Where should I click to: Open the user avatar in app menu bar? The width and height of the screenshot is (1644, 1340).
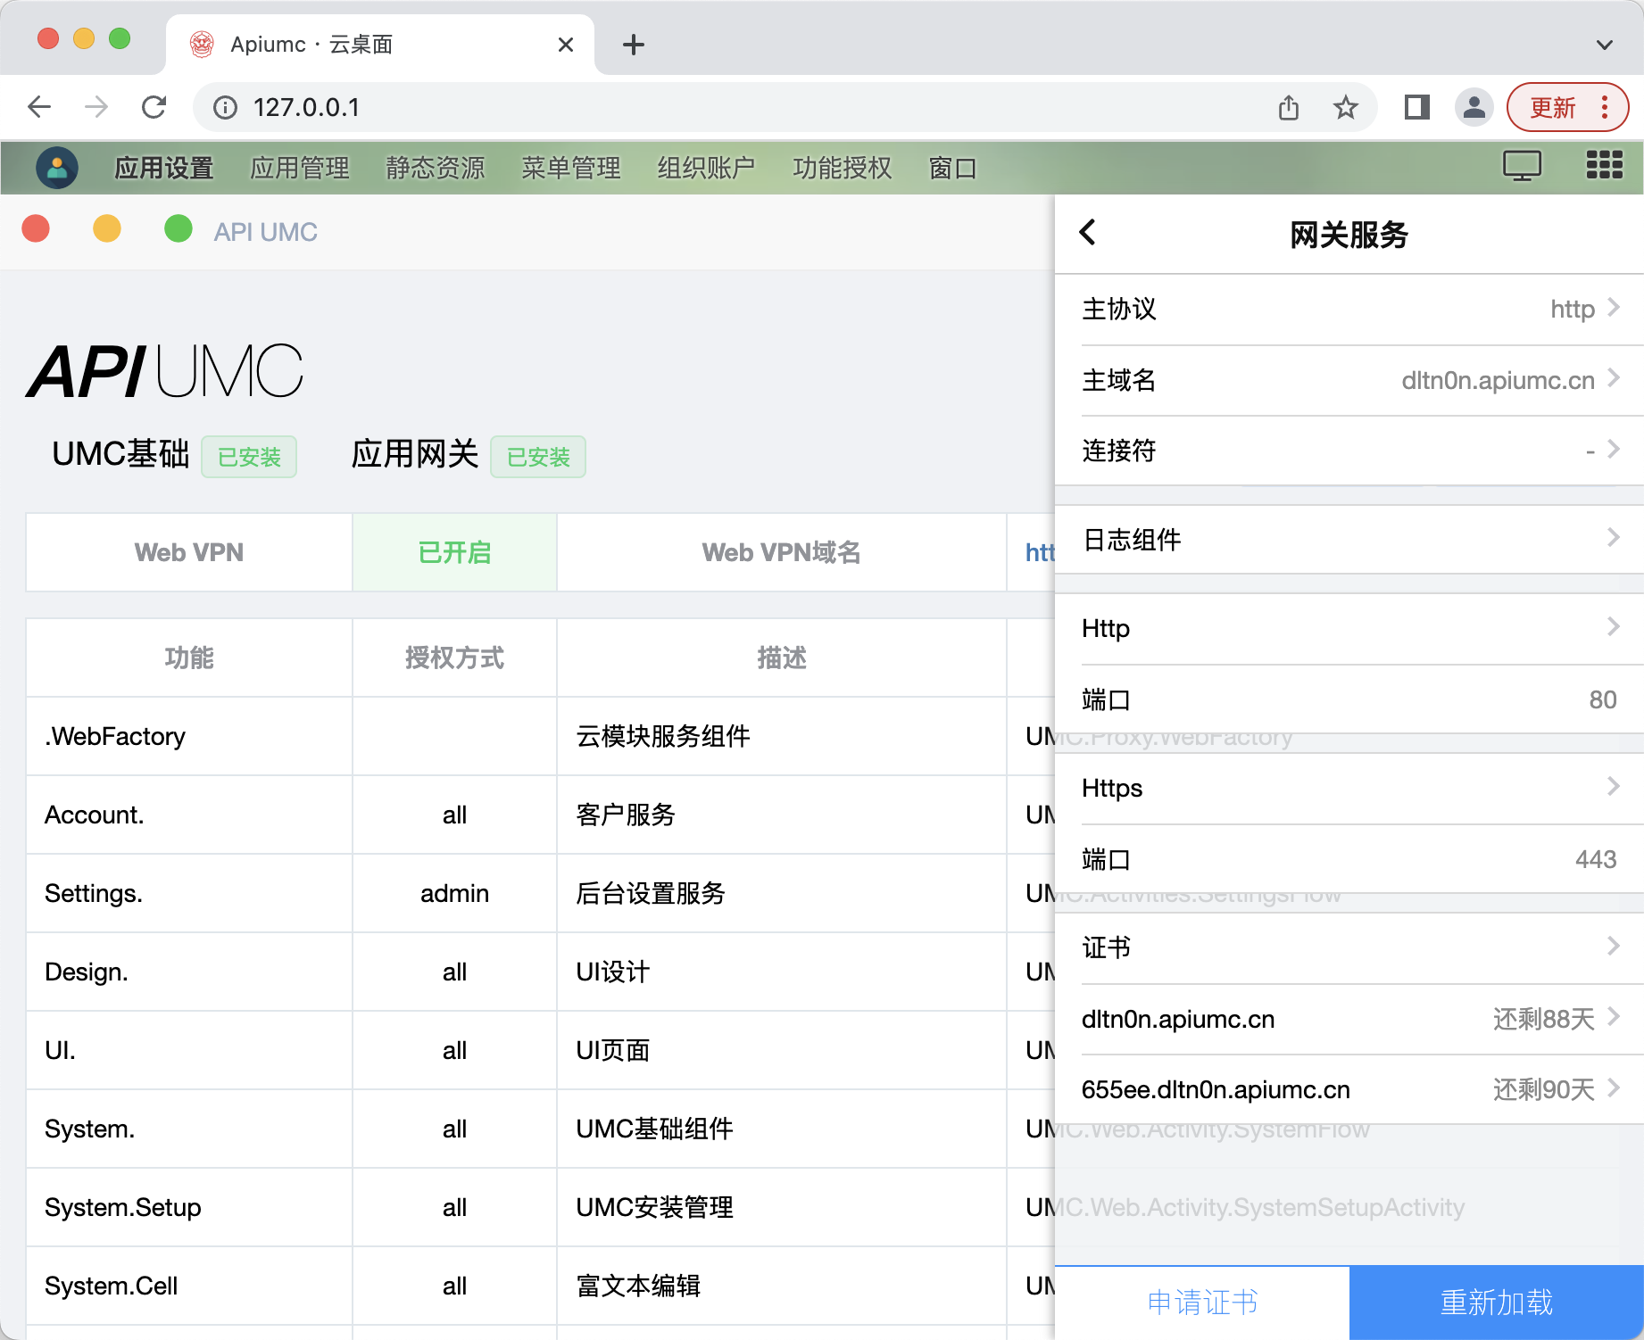(57, 168)
